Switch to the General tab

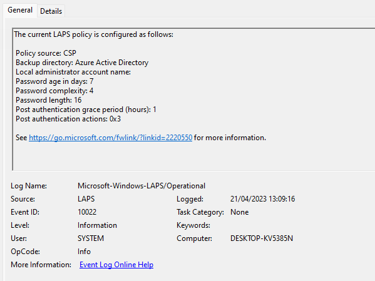20,10
